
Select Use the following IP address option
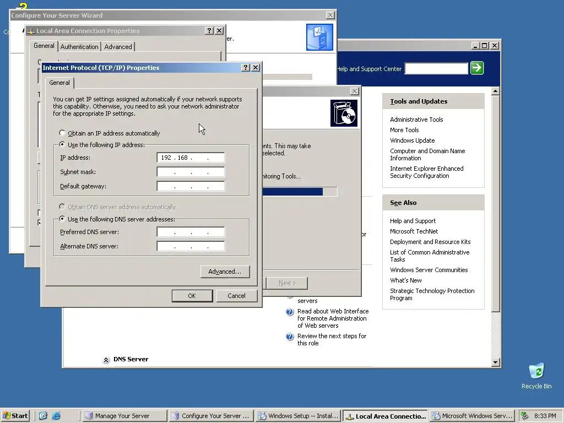[x=62, y=145]
